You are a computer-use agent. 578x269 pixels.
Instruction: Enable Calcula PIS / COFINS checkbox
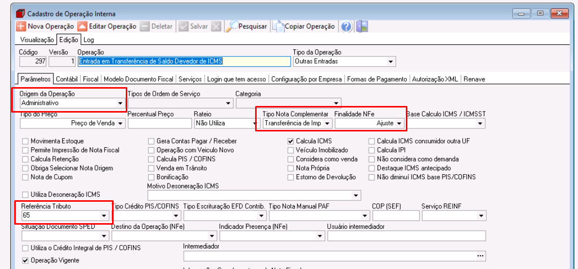151,159
